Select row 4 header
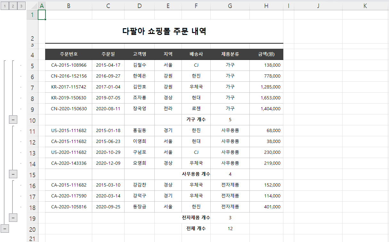 point(33,54)
